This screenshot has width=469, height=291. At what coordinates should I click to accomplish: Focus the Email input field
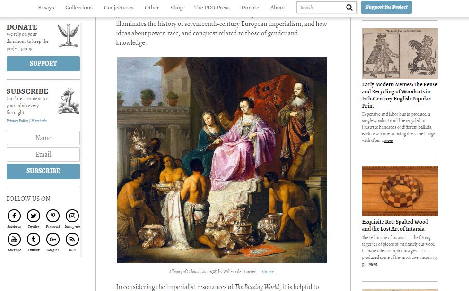pyautogui.click(x=43, y=154)
